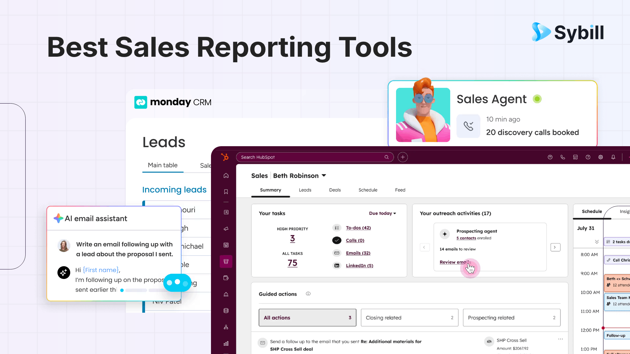Image resolution: width=630 pixels, height=354 pixels.
Task: Select the Closing related filter
Action: (x=409, y=318)
